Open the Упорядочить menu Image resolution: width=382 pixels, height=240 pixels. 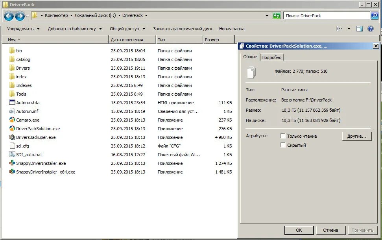[x=23, y=29]
